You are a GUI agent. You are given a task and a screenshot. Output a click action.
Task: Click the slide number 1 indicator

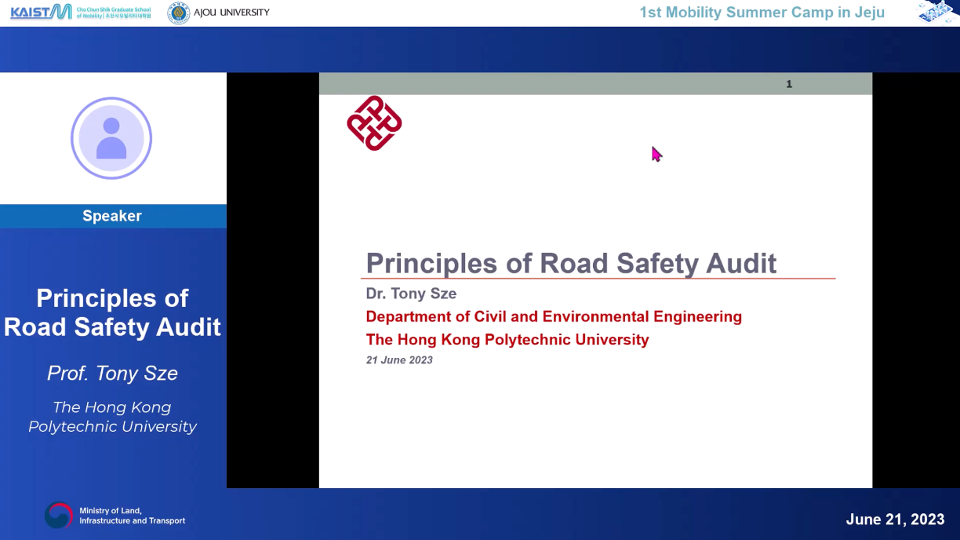(x=789, y=84)
